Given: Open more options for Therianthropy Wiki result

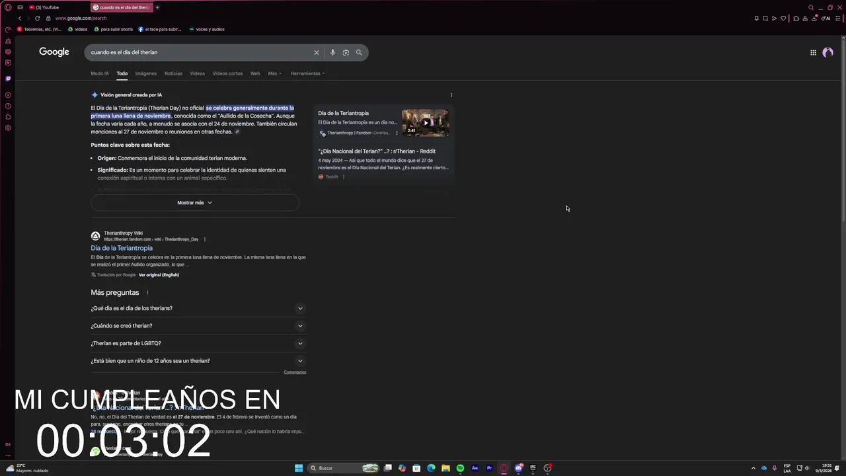Looking at the screenshot, I should point(205,239).
